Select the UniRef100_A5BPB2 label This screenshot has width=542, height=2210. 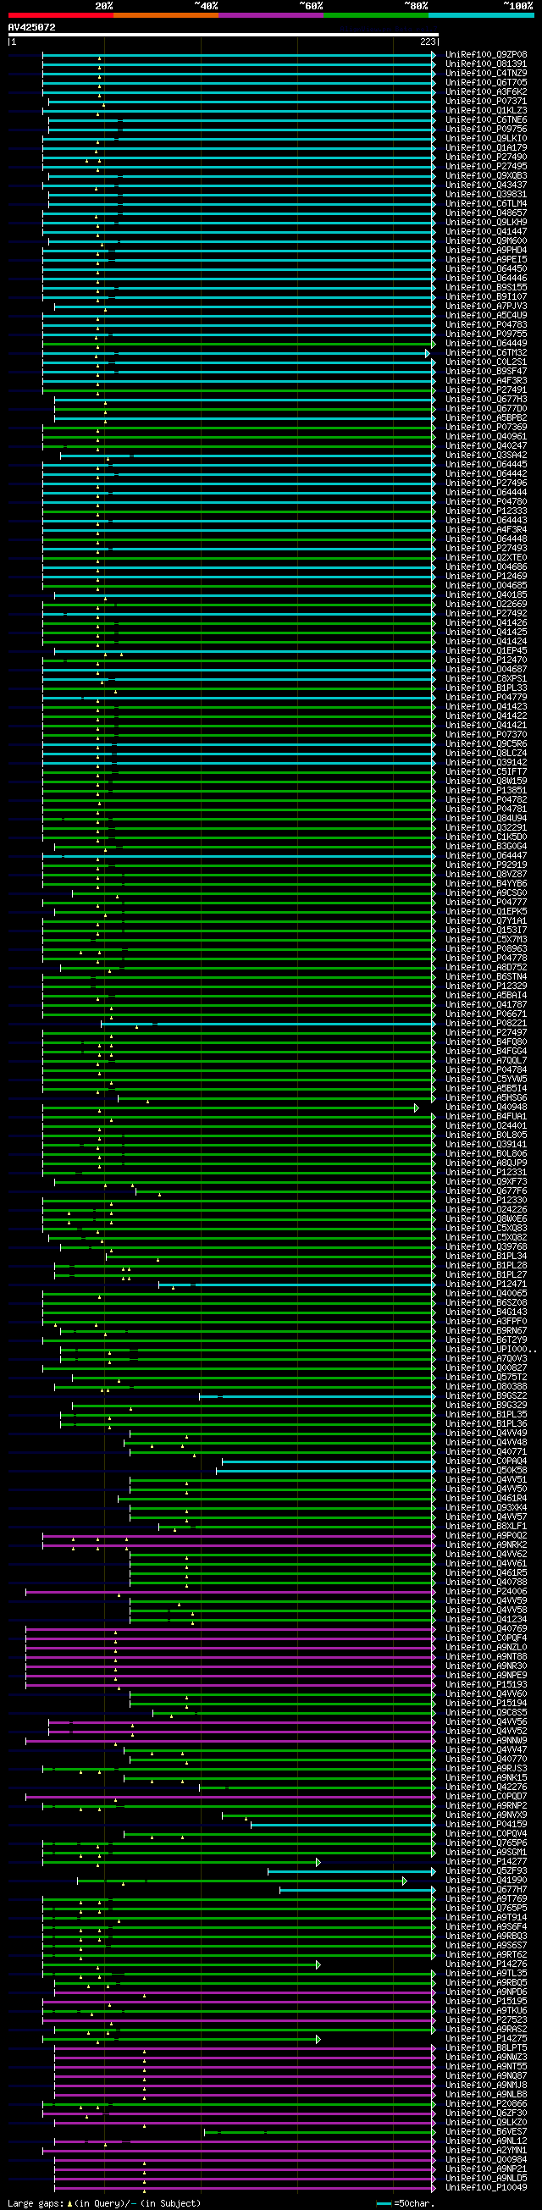tap(486, 417)
